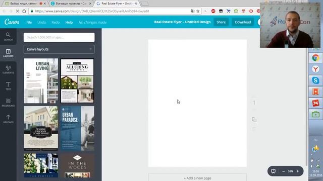Close the Real Estate Flyer browser tab
The width and height of the screenshot is (323, 181).
click(x=136, y=4)
